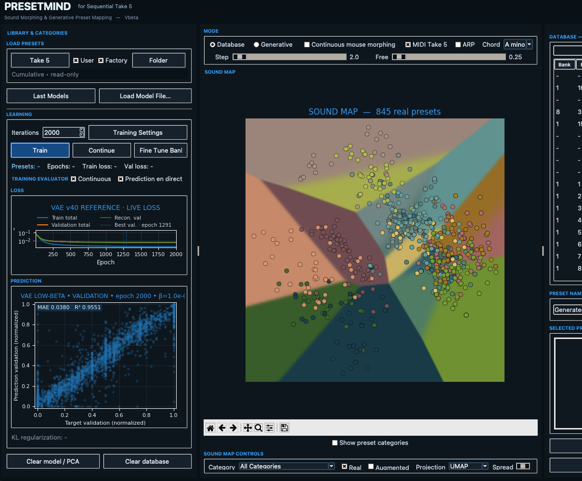Toggle Prediction en direct checkbox

121,179
